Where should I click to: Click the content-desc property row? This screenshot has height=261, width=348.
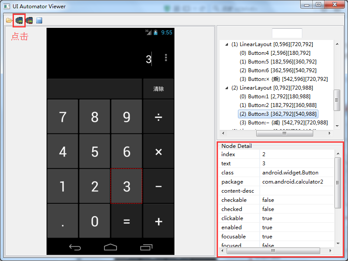(277, 191)
